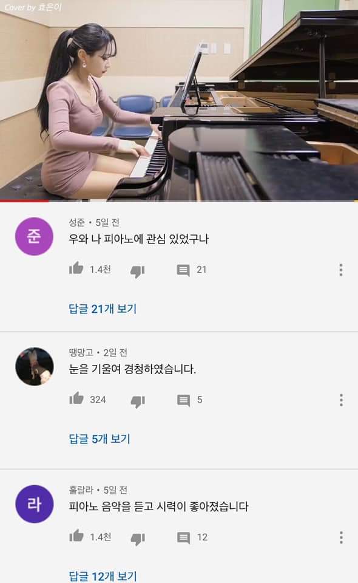358x583 pixels.
Task: Open 성준's purple profile avatar
Action: pos(34,236)
